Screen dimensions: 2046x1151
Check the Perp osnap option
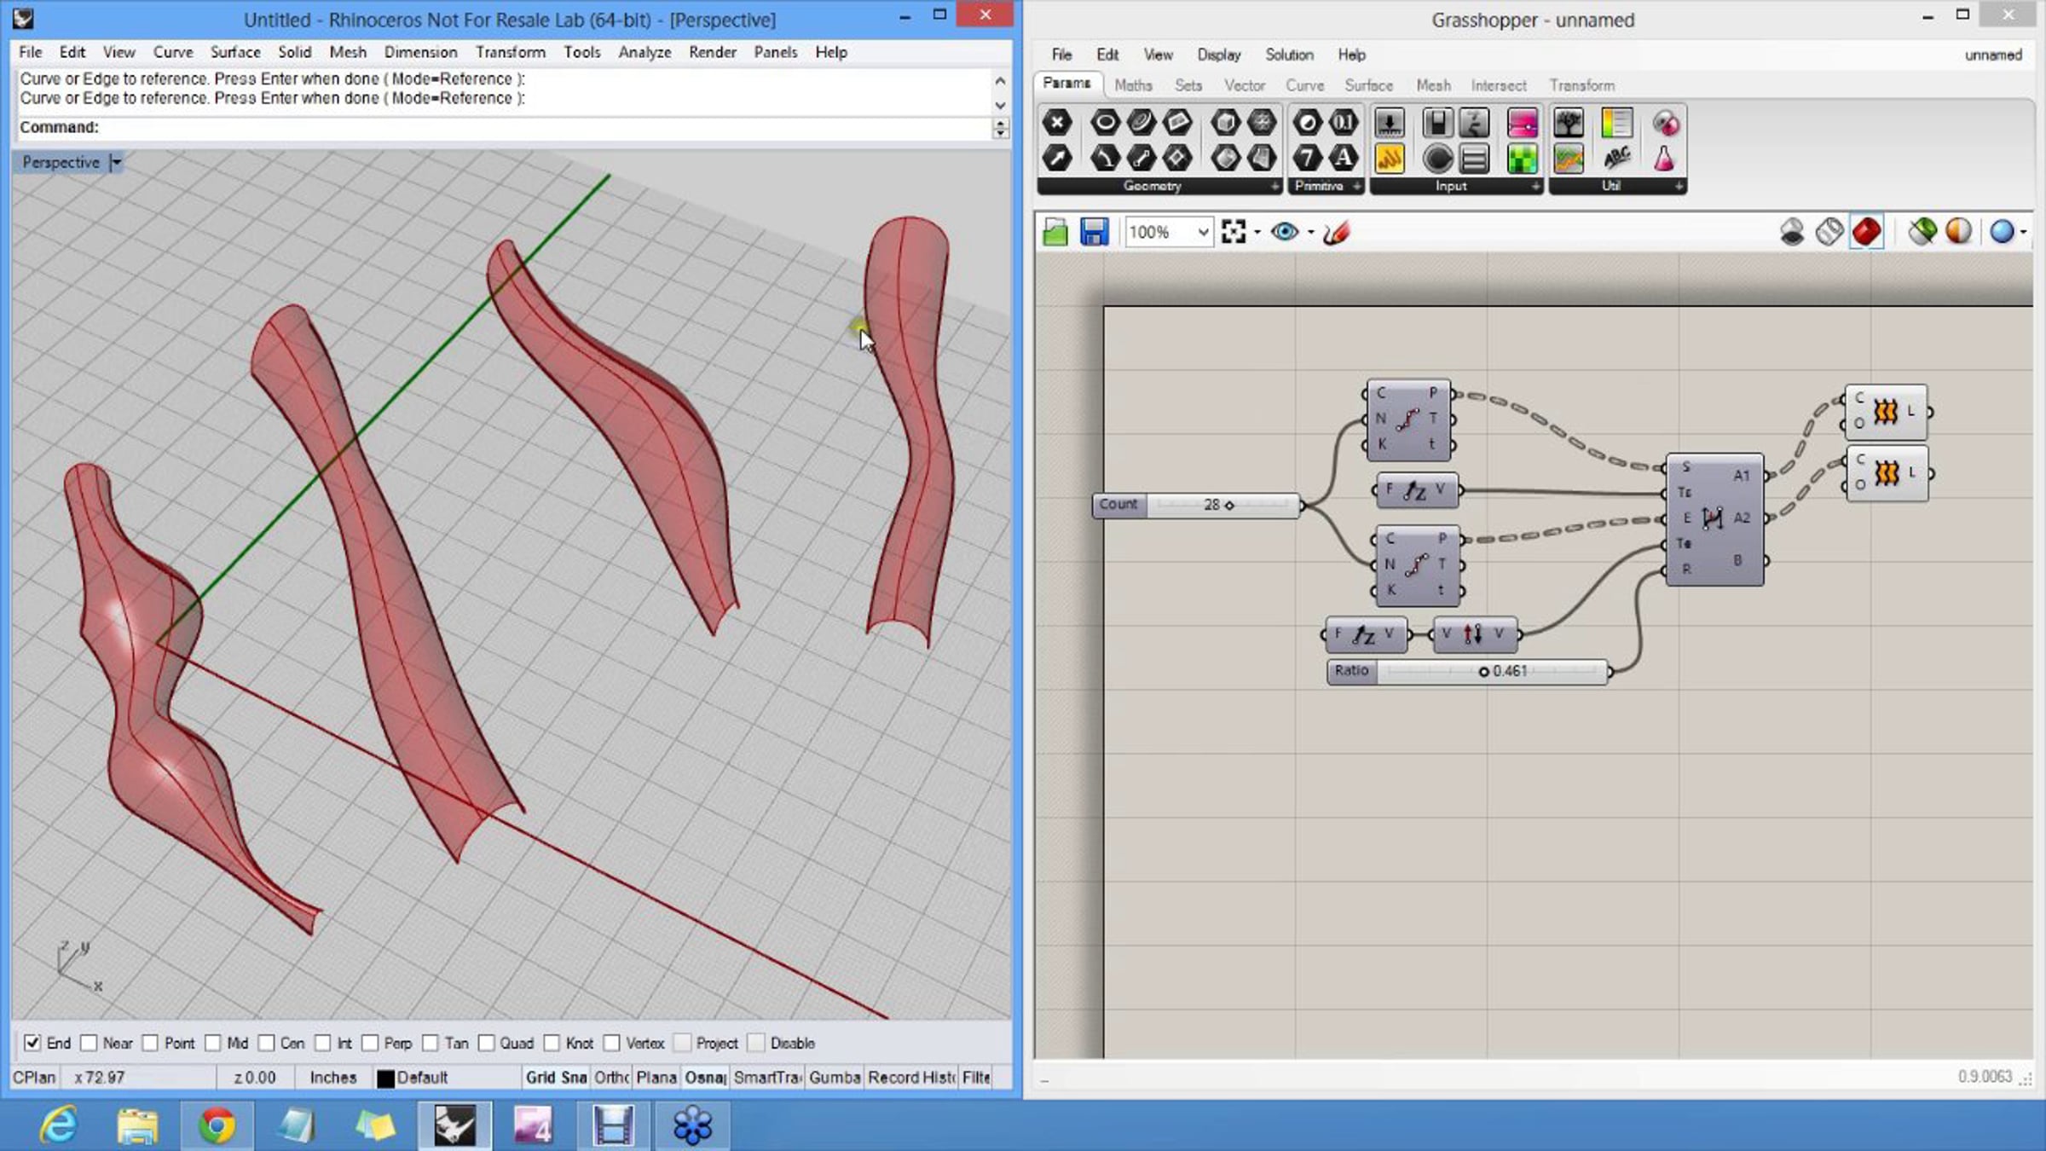[370, 1043]
